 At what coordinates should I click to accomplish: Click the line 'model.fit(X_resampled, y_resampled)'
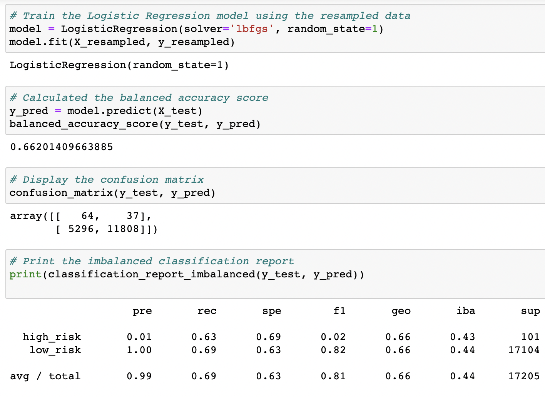[x=122, y=42]
